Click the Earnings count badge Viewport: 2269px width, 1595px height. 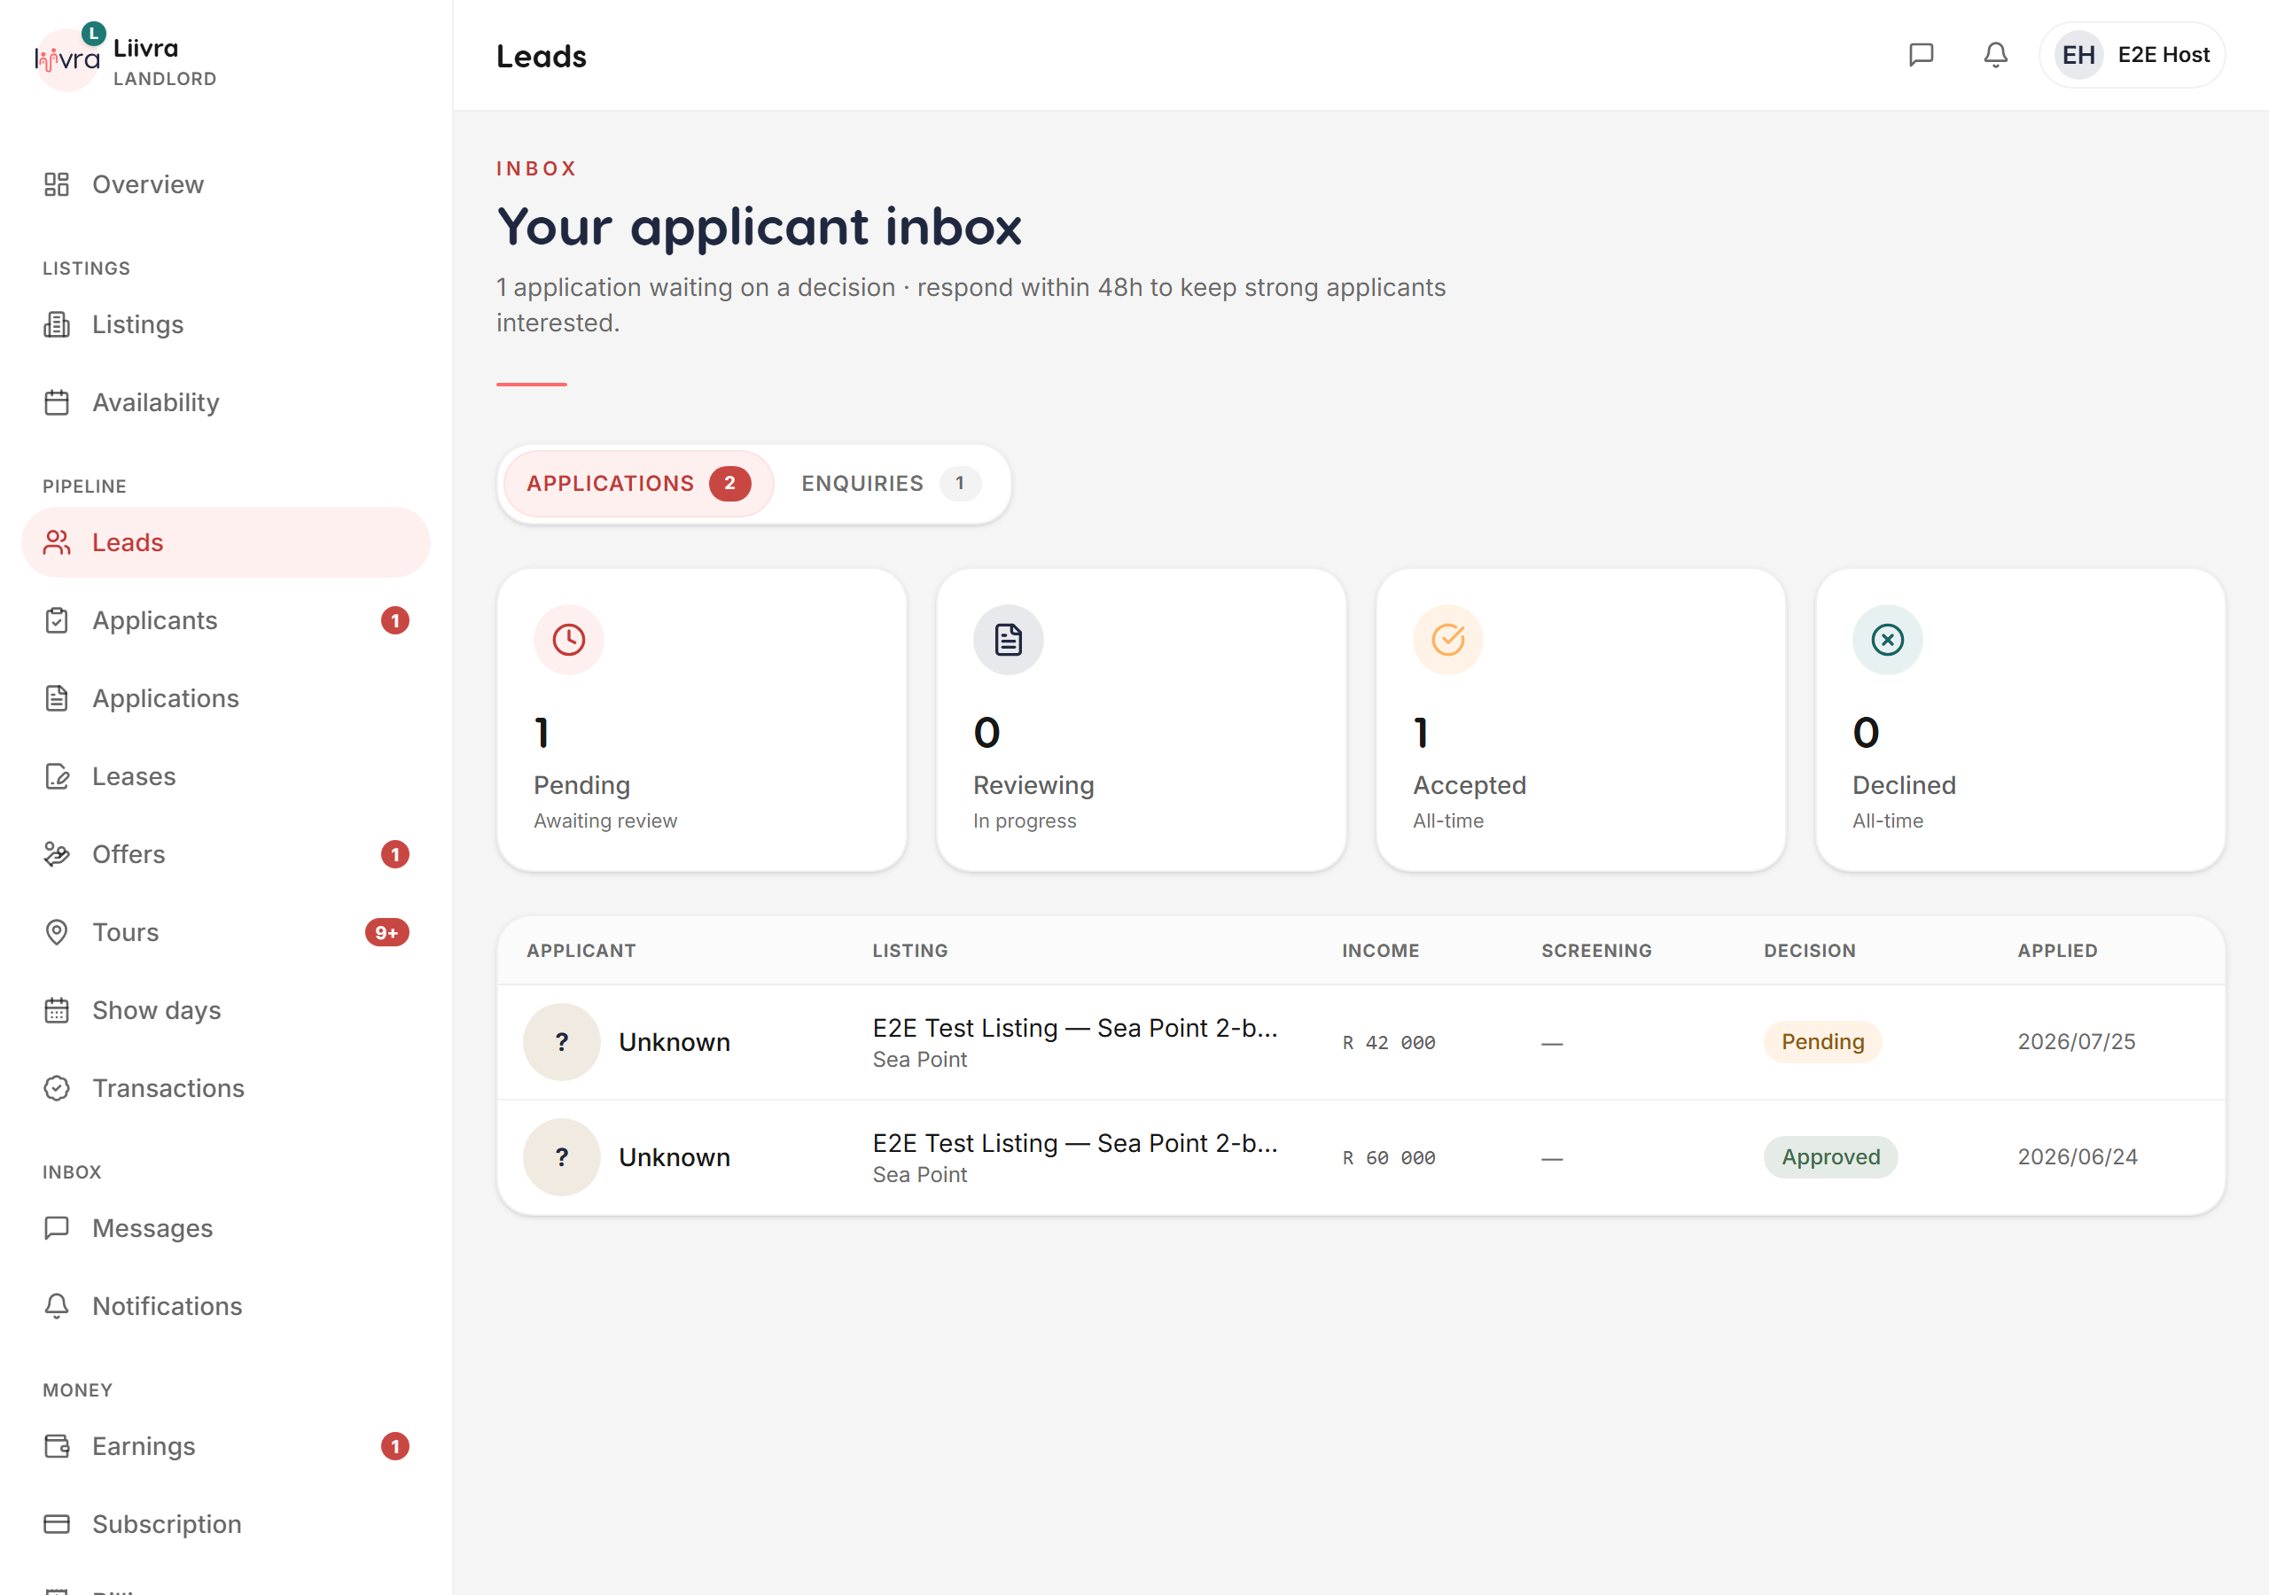click(394, 1447)
